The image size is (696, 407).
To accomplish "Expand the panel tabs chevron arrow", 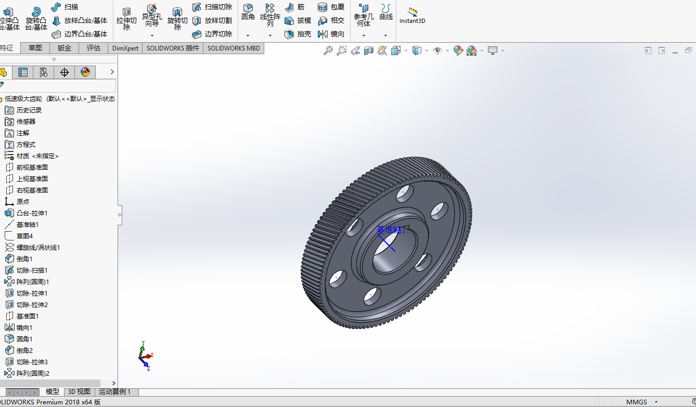I will (112, 72).
